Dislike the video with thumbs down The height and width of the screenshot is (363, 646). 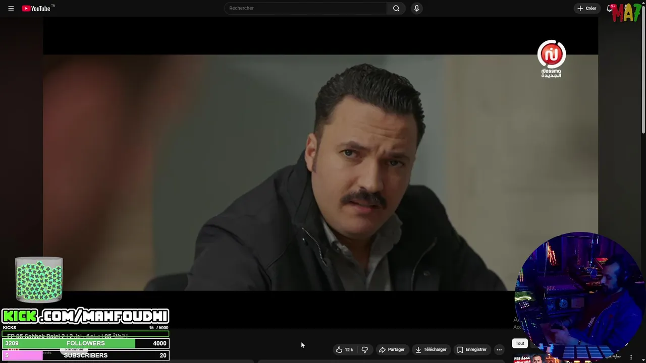365,349
